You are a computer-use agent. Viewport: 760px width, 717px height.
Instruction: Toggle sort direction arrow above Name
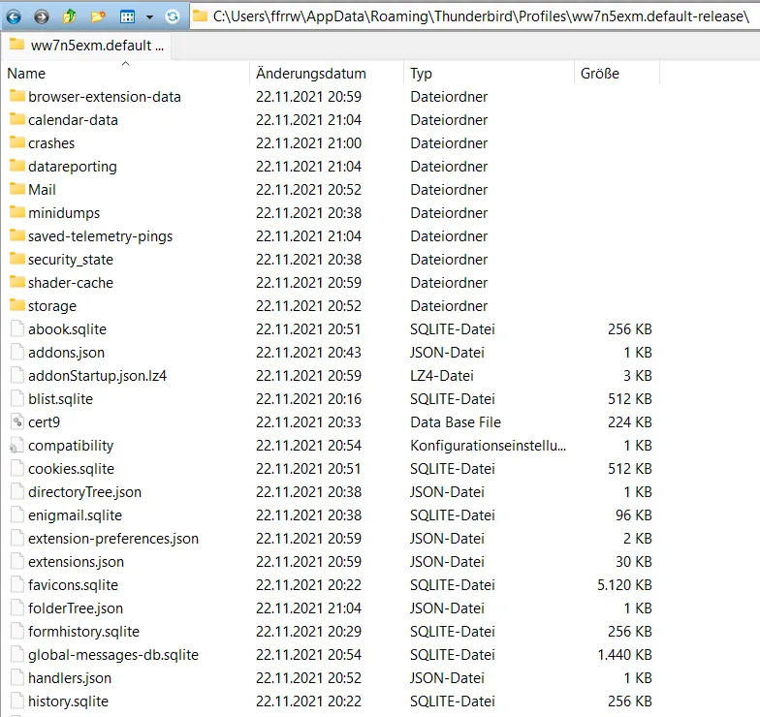[x=126, y=64]
